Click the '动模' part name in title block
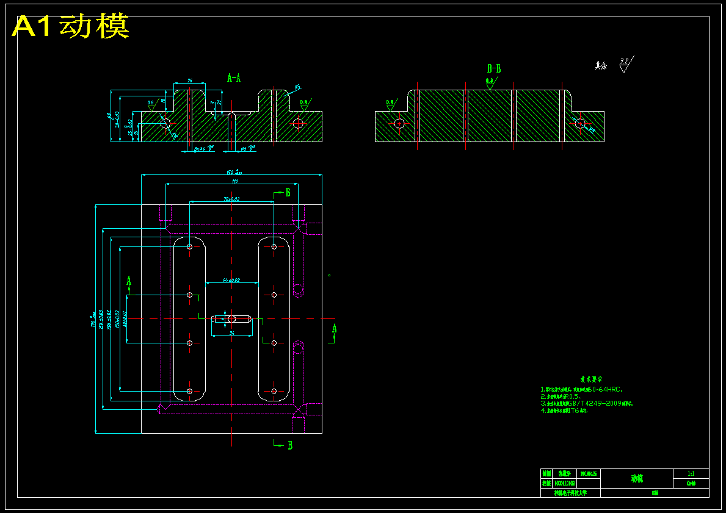The image size is (726, 513). coord(637,479)
